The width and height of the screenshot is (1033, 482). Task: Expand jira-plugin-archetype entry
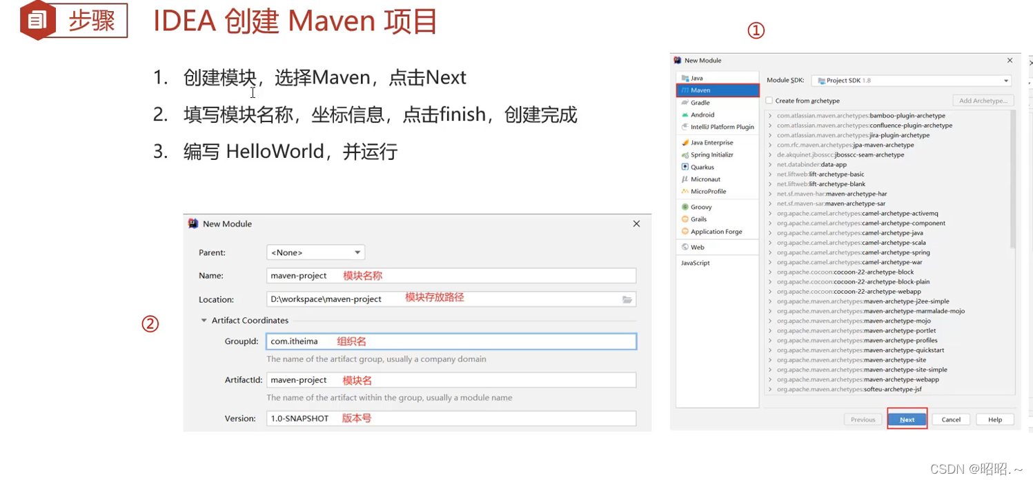770,135
